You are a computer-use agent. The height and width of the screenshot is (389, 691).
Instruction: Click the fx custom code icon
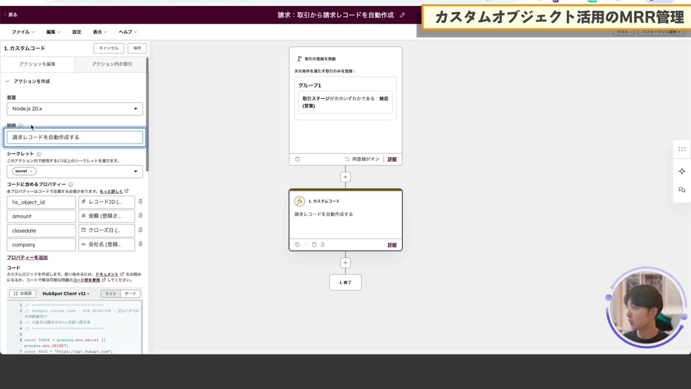point(299,201)
